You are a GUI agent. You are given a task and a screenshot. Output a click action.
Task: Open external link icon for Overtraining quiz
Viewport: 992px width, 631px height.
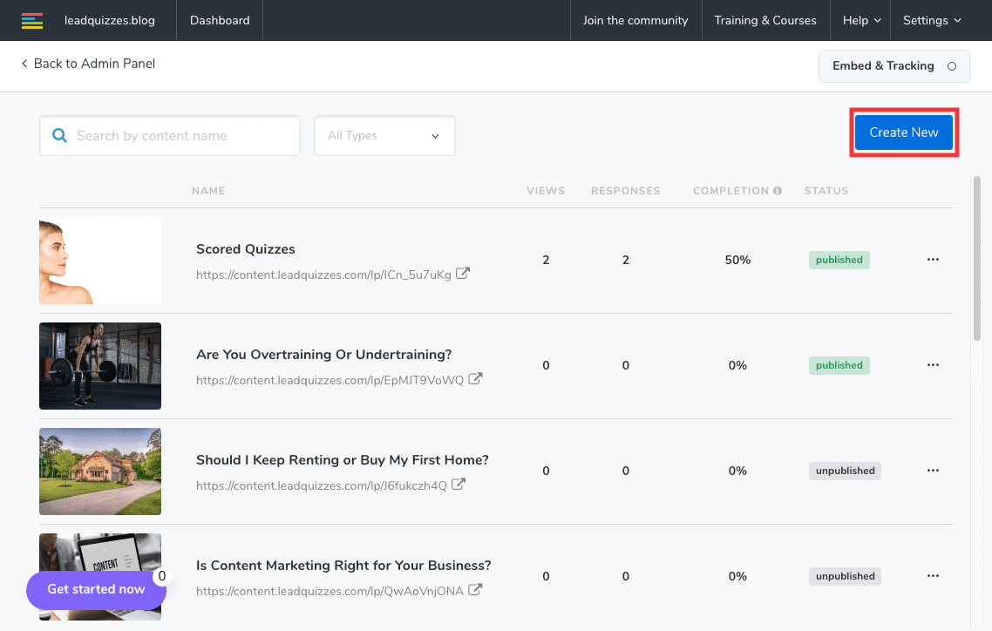tap(476, 379)
